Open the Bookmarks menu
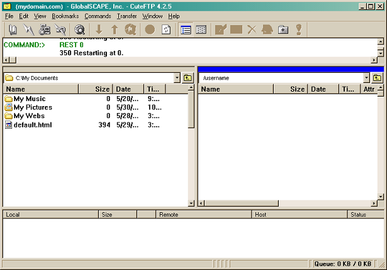This screenshot has width=387, height=270. (65, 16)
